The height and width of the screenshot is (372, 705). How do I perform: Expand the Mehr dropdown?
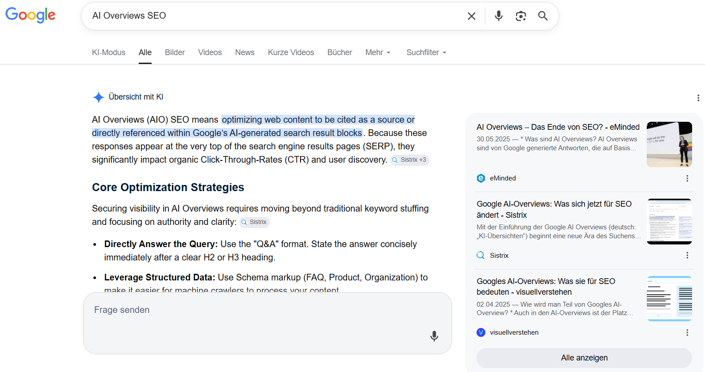click(x=378, y=52)
